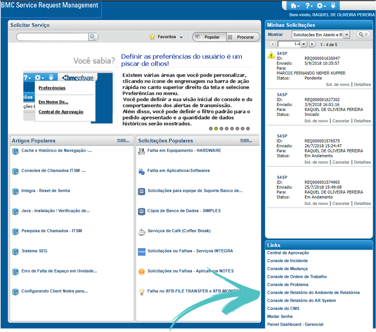Open the gear settings menu in top bar
The image size is (376, 332).
click(321, 6)
